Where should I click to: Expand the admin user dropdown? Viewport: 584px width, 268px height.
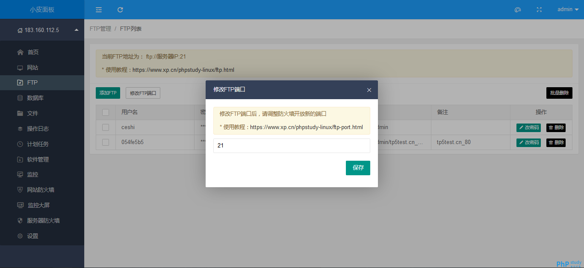tap(568, 9)
